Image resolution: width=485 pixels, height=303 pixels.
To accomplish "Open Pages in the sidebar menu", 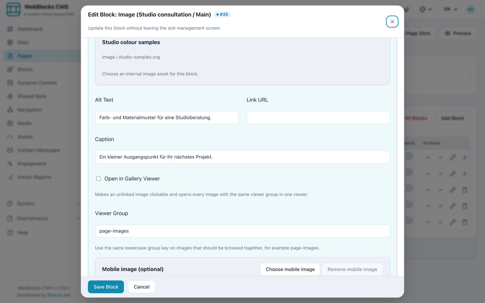I will [x=42, y=56].
